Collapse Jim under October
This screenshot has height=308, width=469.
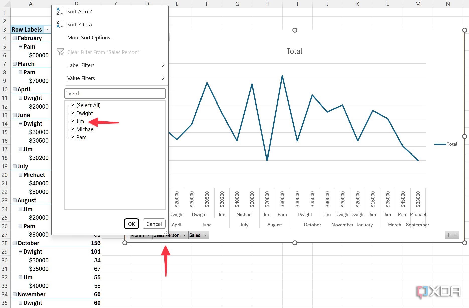coord(20,277)
